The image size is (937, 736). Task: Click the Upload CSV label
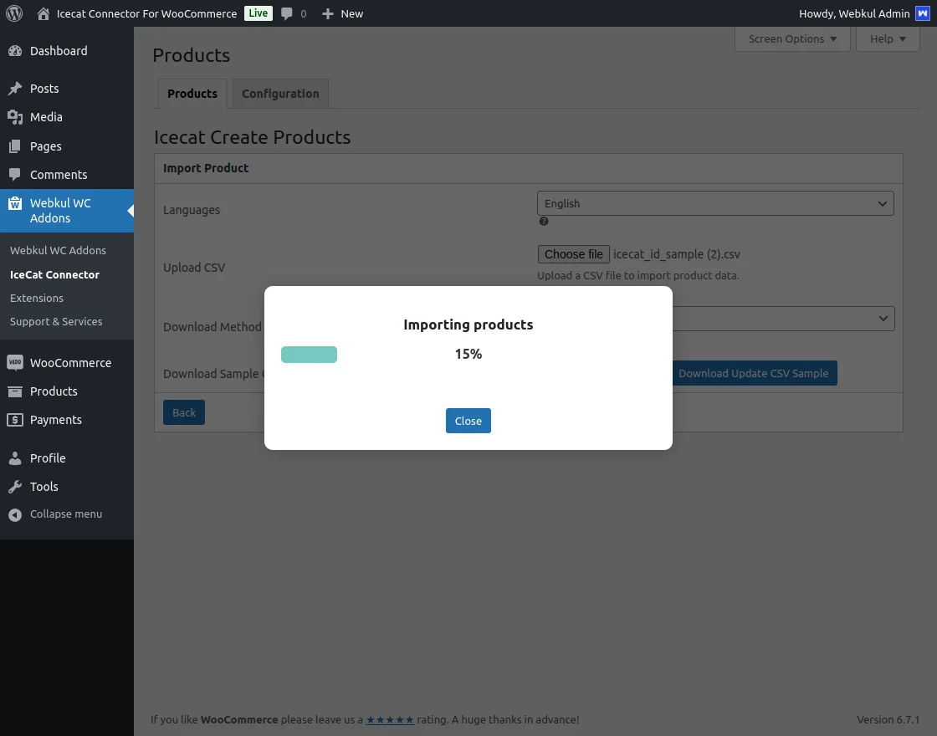194,268
